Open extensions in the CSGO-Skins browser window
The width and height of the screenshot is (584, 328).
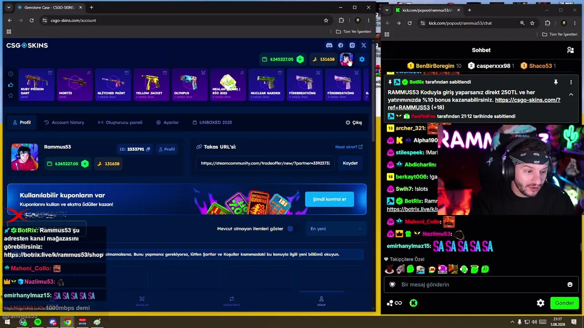(341, 20)
